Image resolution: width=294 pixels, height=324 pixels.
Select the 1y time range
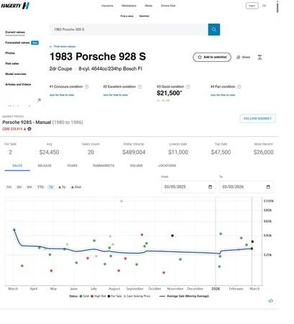[x=51, y=187]
